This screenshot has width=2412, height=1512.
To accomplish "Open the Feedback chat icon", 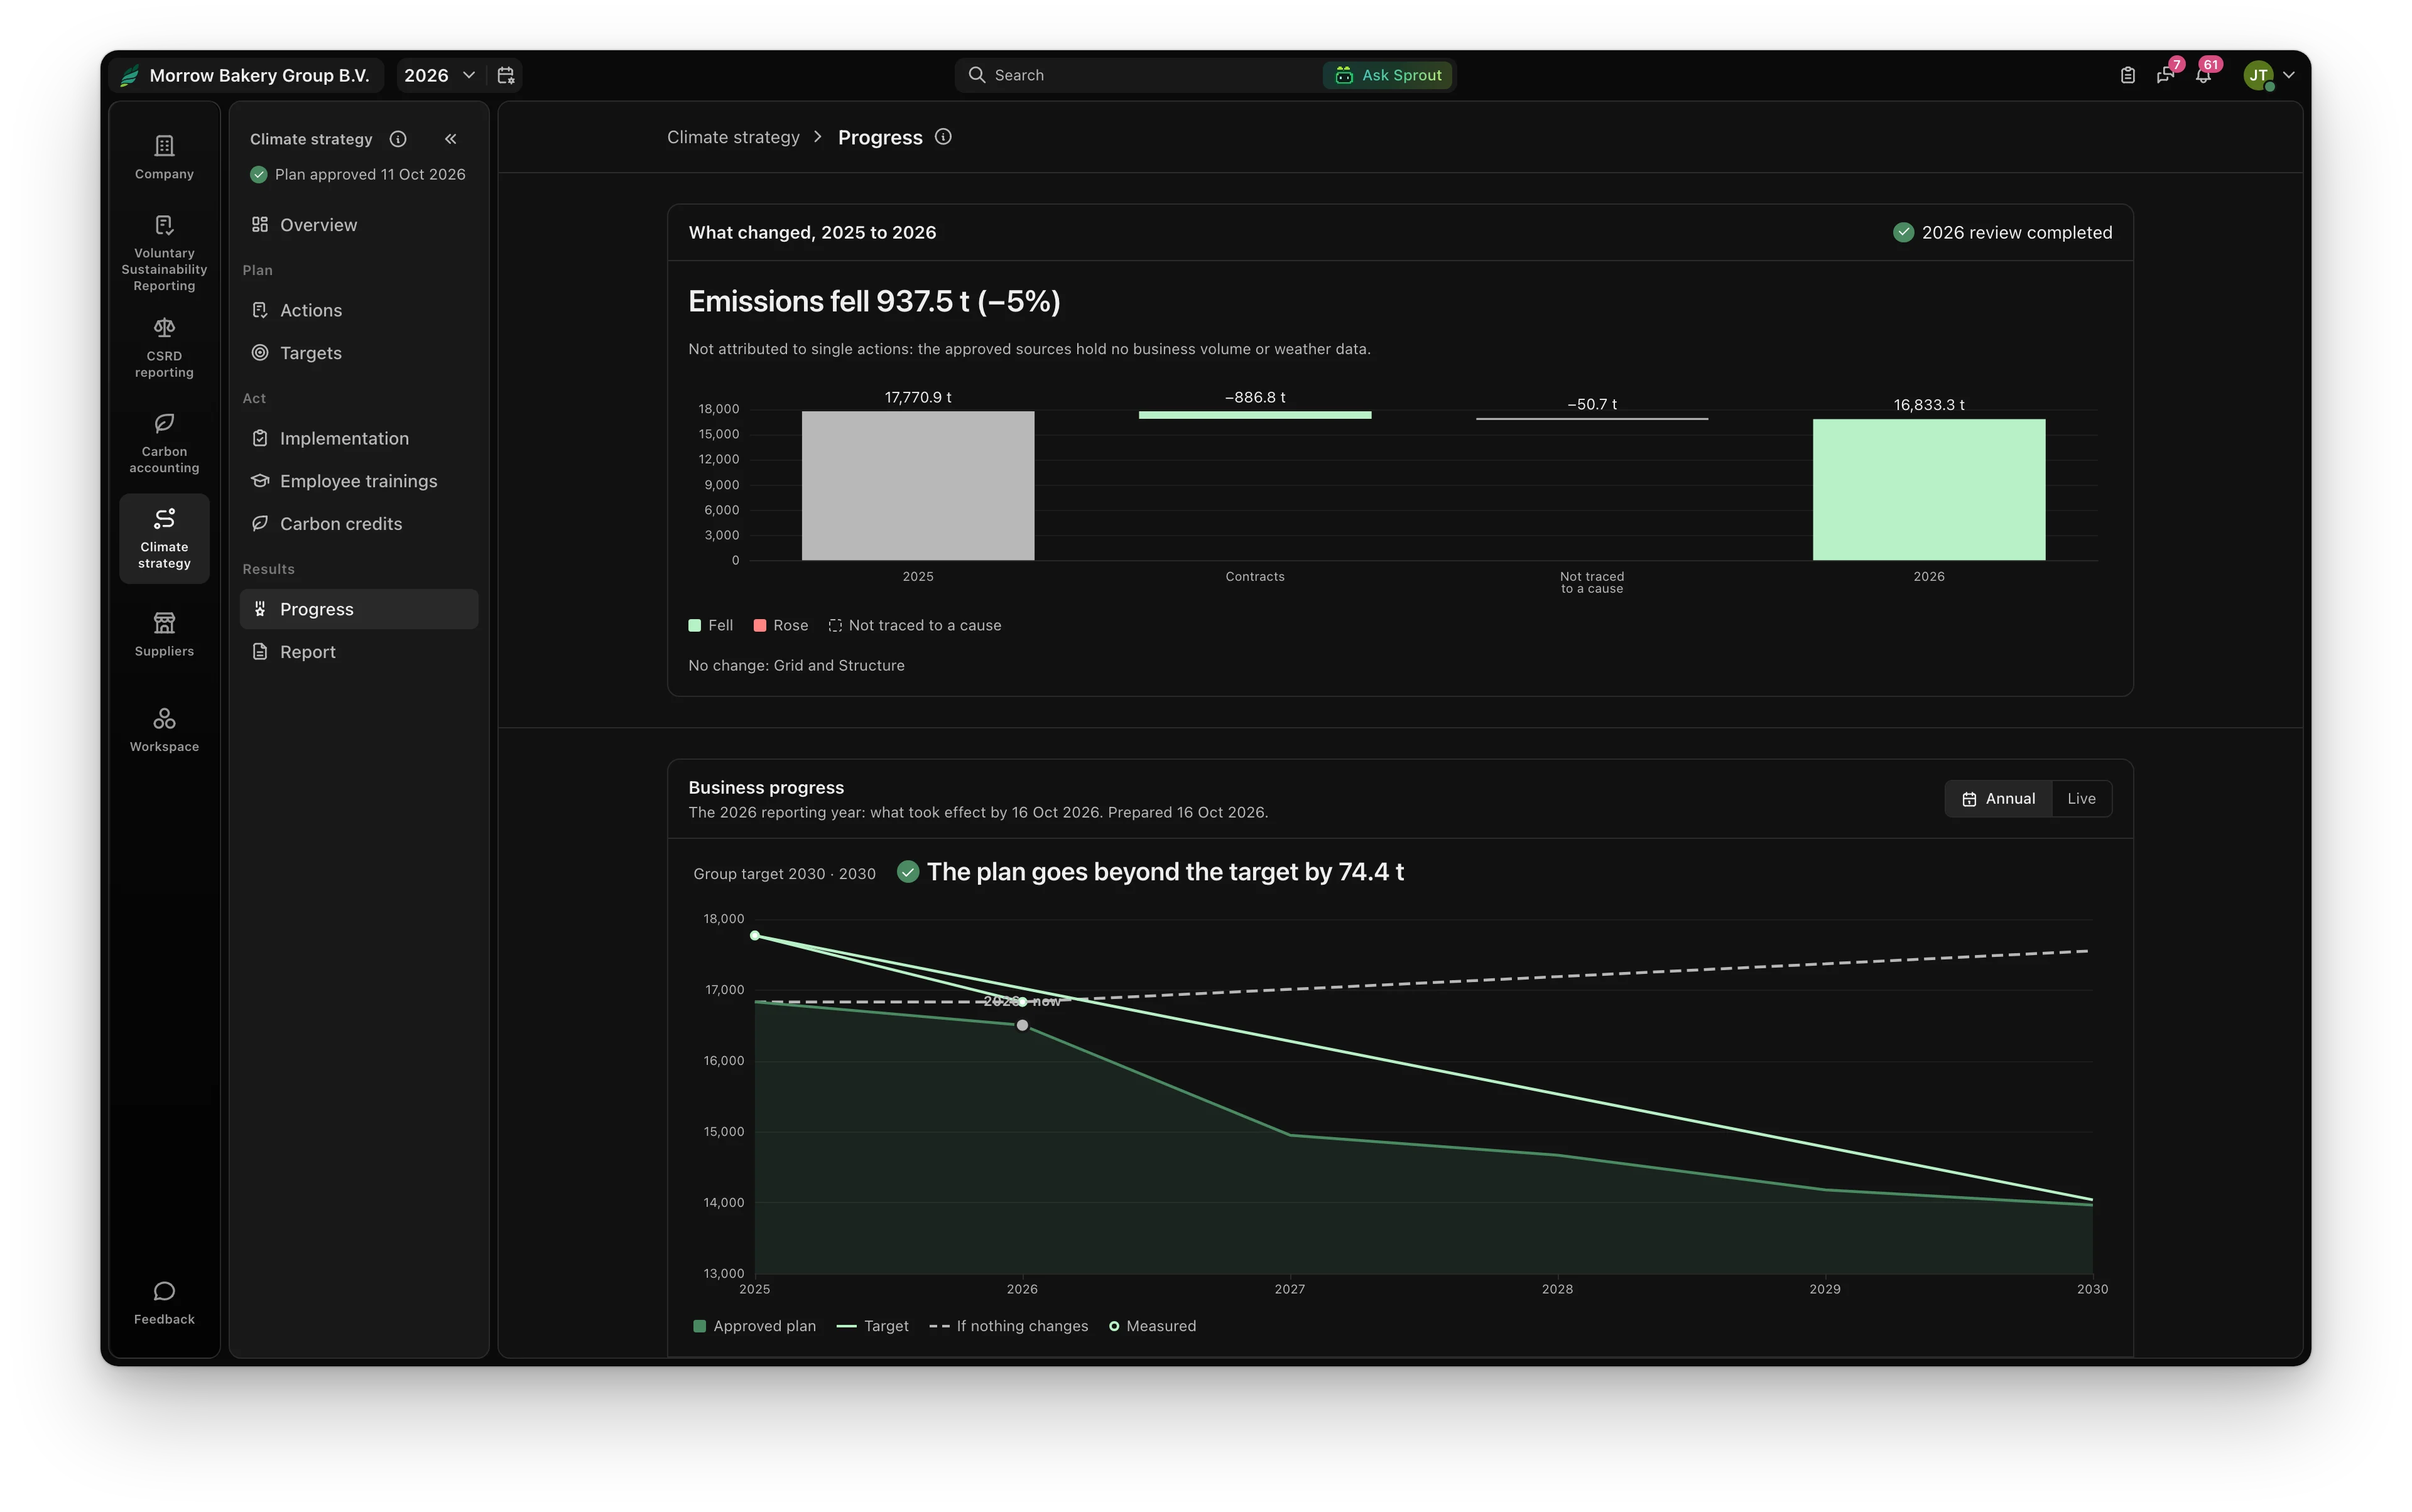I will (x=164, y=1303).
